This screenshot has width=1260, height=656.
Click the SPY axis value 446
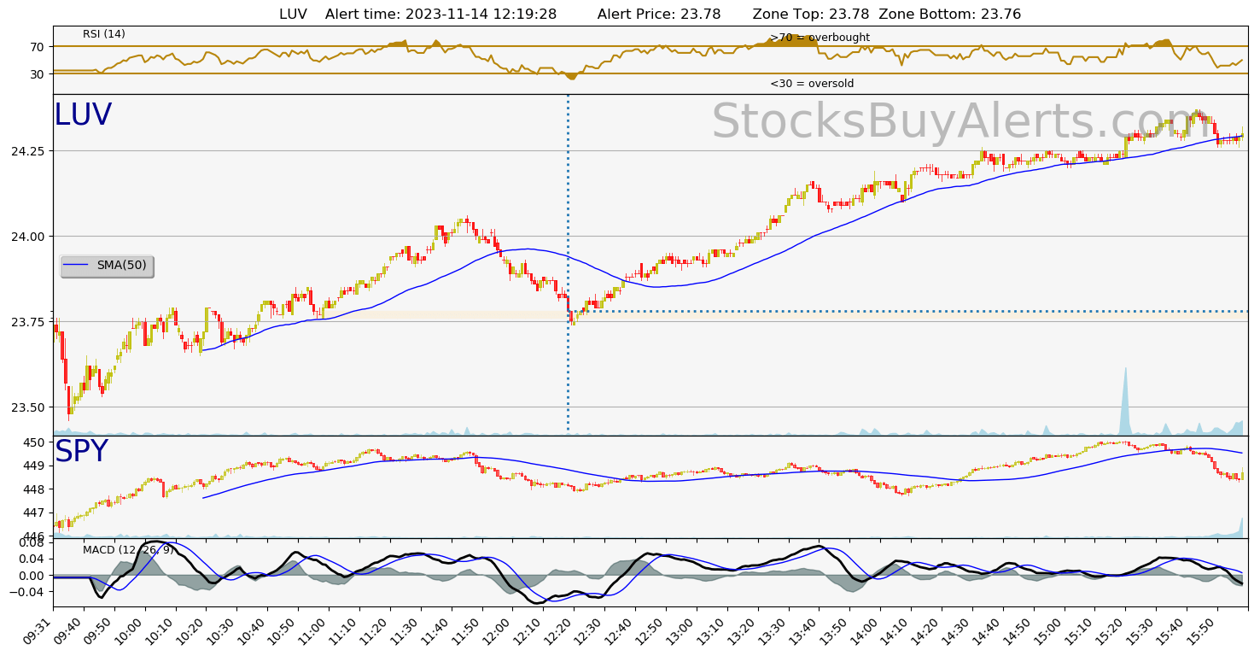pyautogui.click(x=35, y=536)
